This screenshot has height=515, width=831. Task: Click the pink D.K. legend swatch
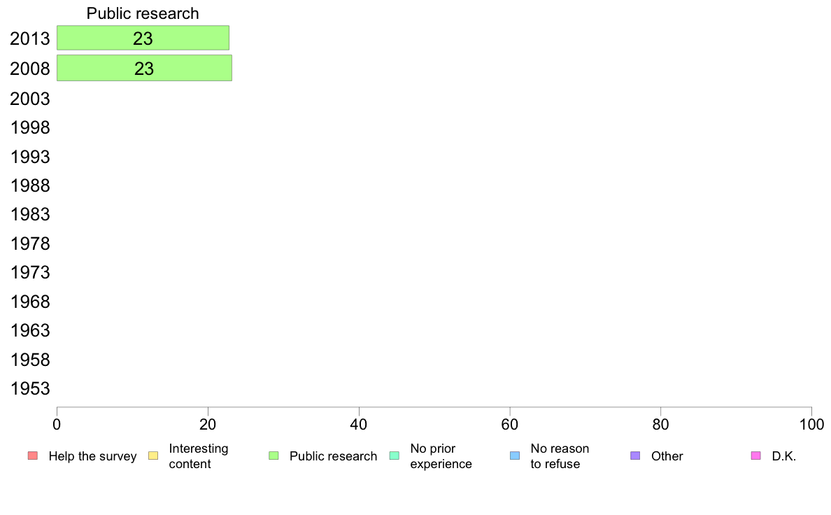tap(755, 456)
